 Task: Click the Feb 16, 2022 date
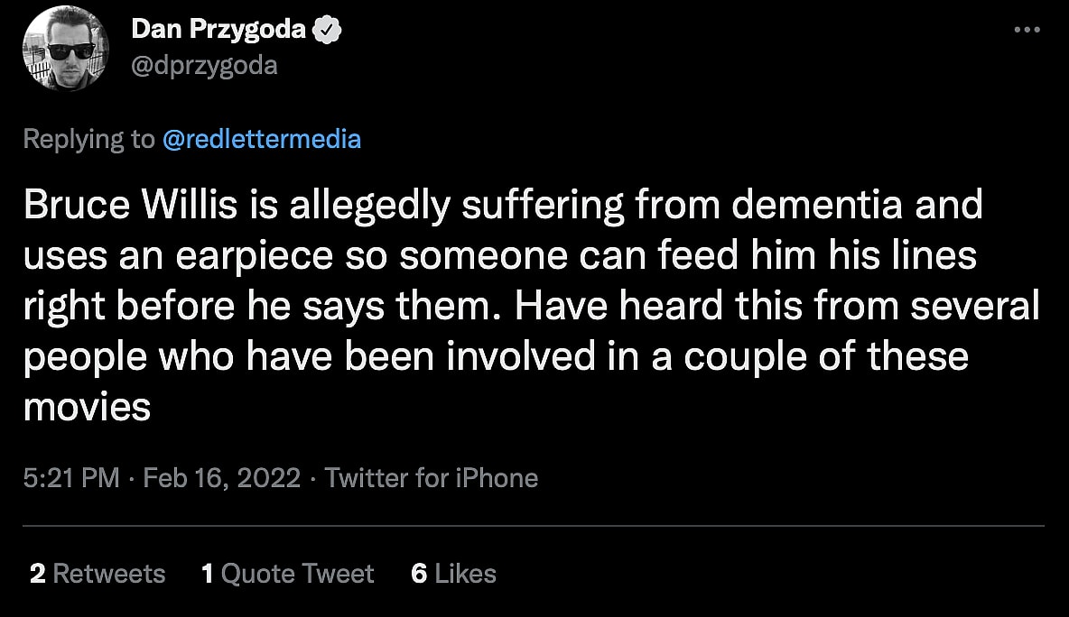coord(222,477)
